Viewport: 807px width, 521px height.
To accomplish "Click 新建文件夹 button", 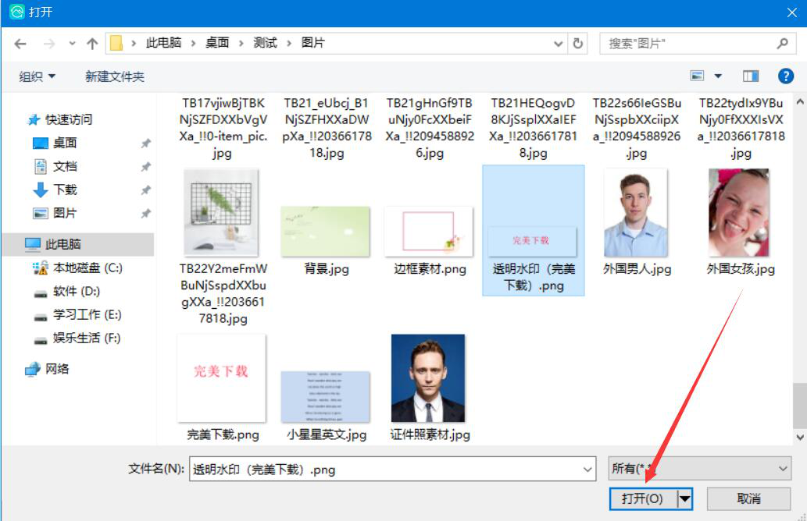I will click(114, 76).
